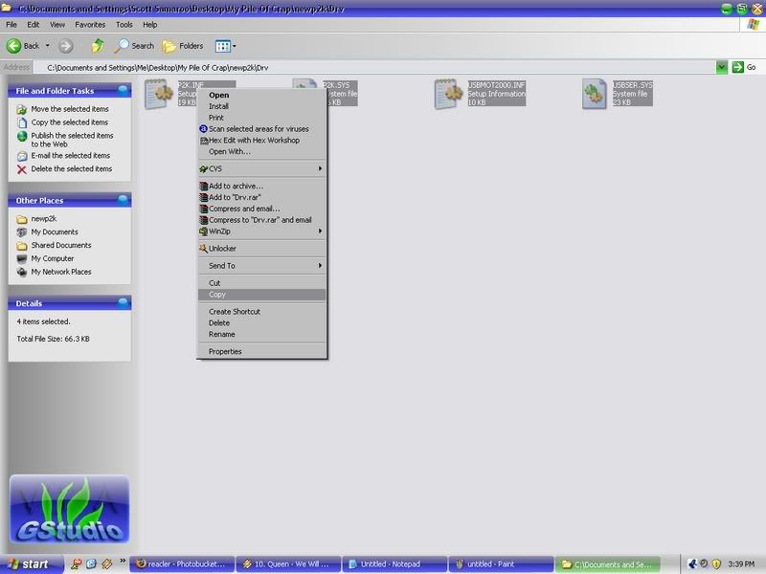Expand the Send To submenu
The image size is (766, 574).
pyautogui.click(x=261, y=266)
